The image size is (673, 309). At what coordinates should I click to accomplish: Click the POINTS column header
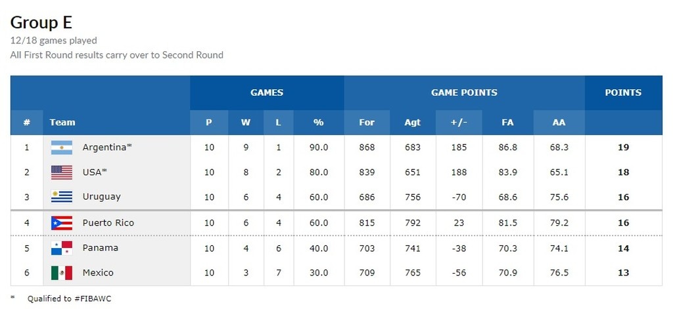tap(623, 93)
